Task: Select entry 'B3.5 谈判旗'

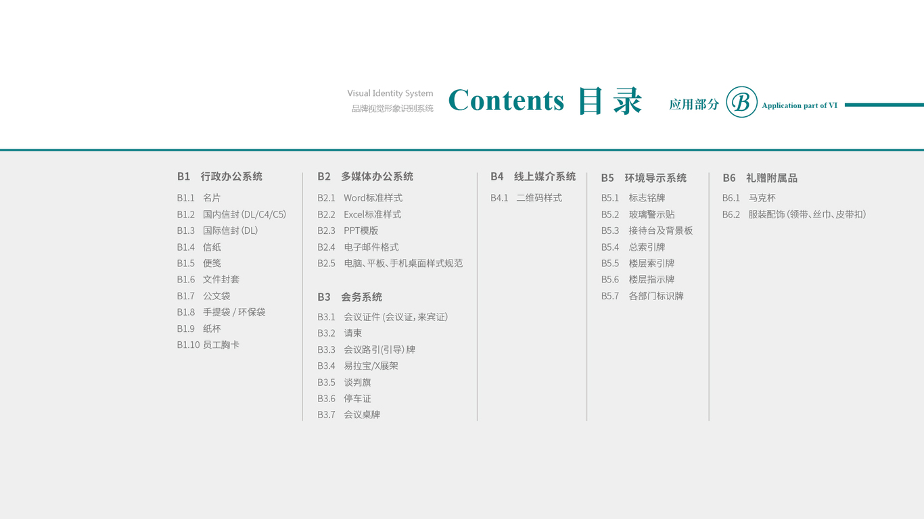Action: pyautogui.click(x=344, y=382)
